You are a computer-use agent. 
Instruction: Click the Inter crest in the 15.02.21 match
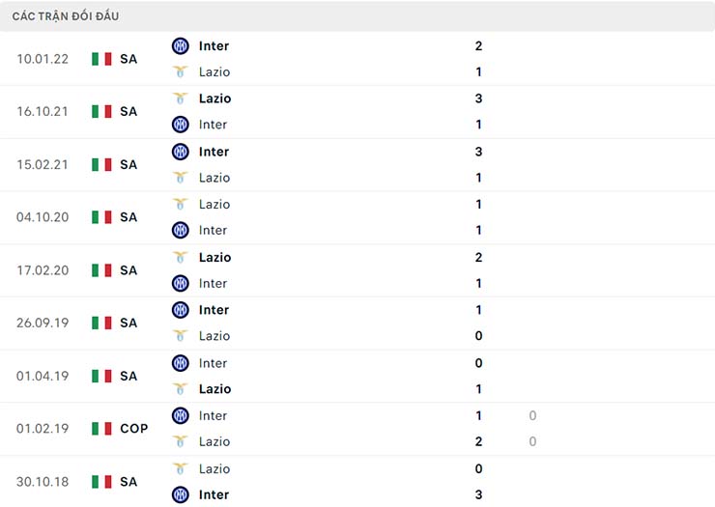180,152
